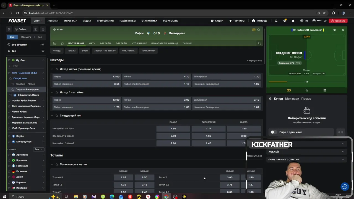Click the match statistics icon left of Популярное

55,43
